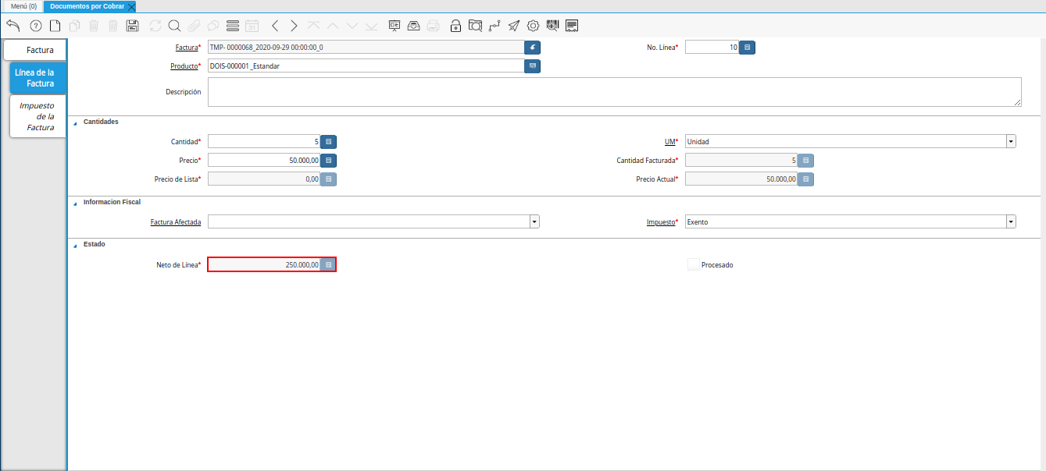Collapse the Cantidades section
Screen dimensions: 1046x471
coord(75,122)
